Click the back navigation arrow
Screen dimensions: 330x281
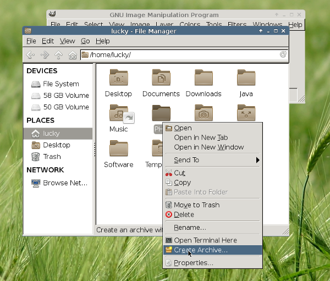click(31, 55)
